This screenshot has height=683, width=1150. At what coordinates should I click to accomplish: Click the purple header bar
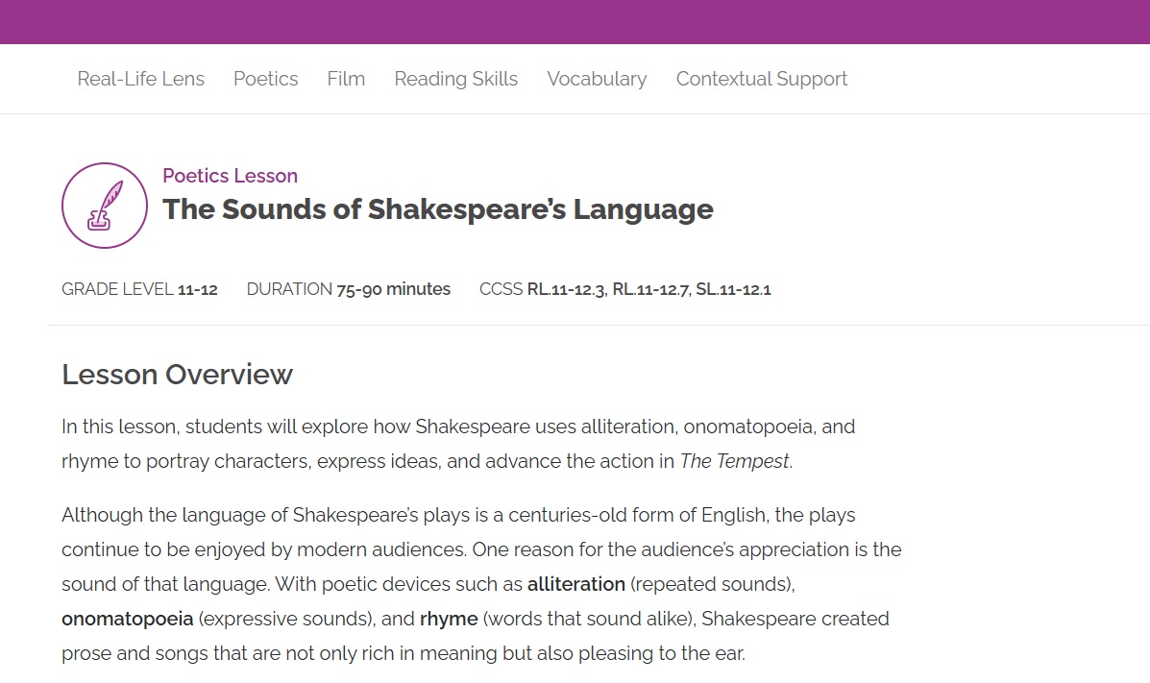(x=575, y=21)
